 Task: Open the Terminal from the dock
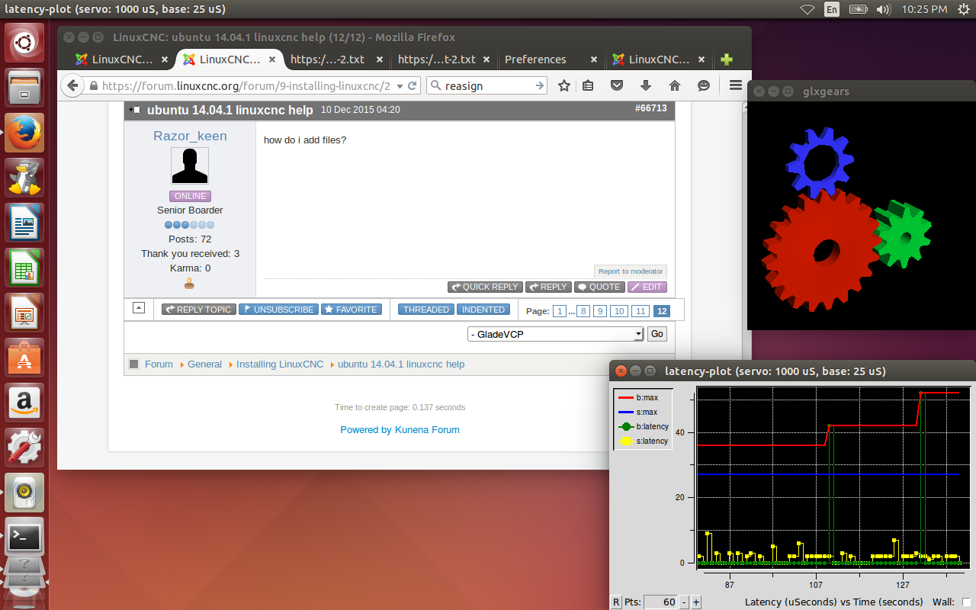(x=24, y=538)
